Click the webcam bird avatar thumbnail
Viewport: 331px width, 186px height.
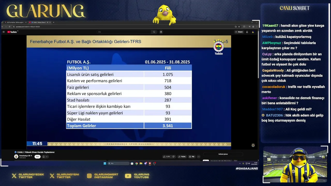pos(295,165)
